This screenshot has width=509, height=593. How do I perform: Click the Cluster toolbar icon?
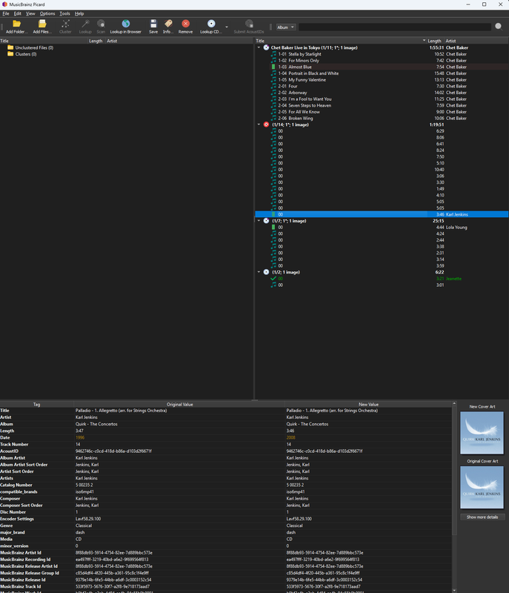[x=65, y=24]
